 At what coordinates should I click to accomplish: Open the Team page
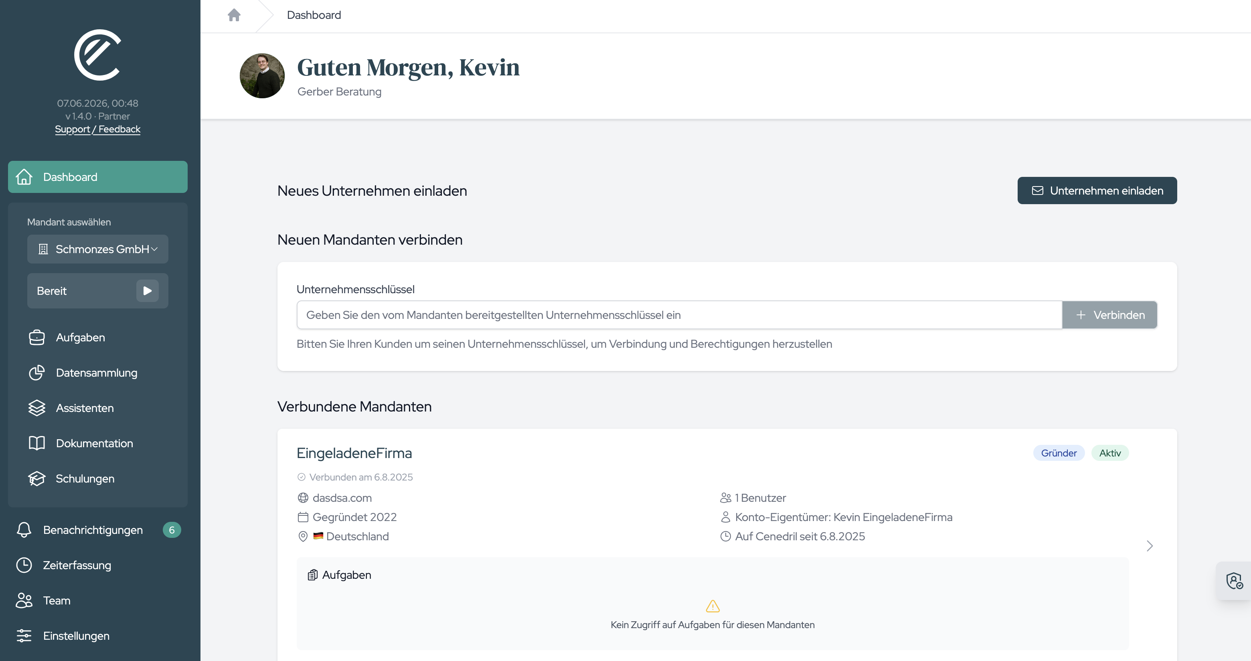[x=97, y=600]
